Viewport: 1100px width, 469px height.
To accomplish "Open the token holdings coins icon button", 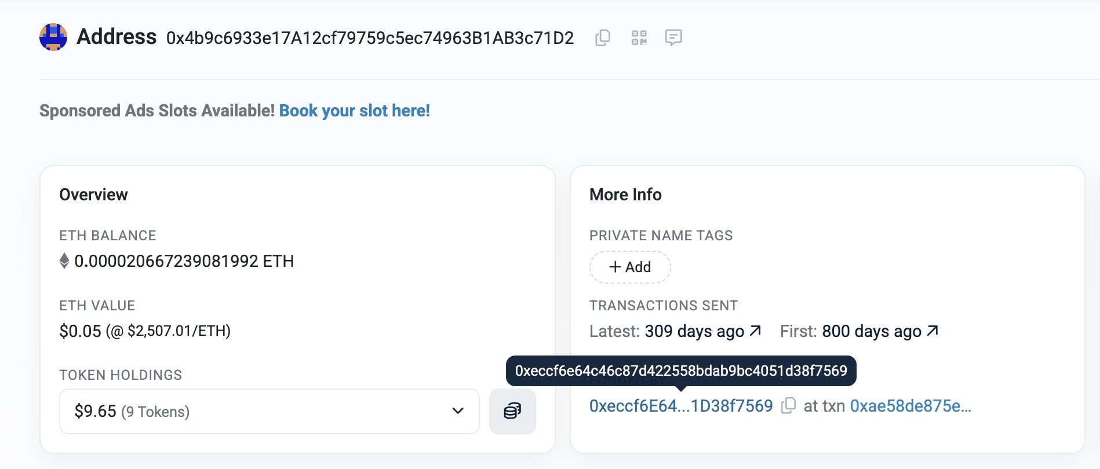I will tap(512, 411).
